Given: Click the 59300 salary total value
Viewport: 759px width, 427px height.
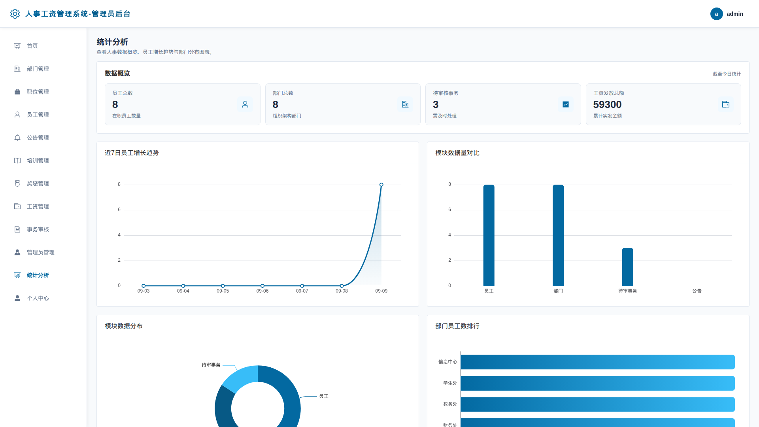Looking at the screenshot, I should (607, 104).
